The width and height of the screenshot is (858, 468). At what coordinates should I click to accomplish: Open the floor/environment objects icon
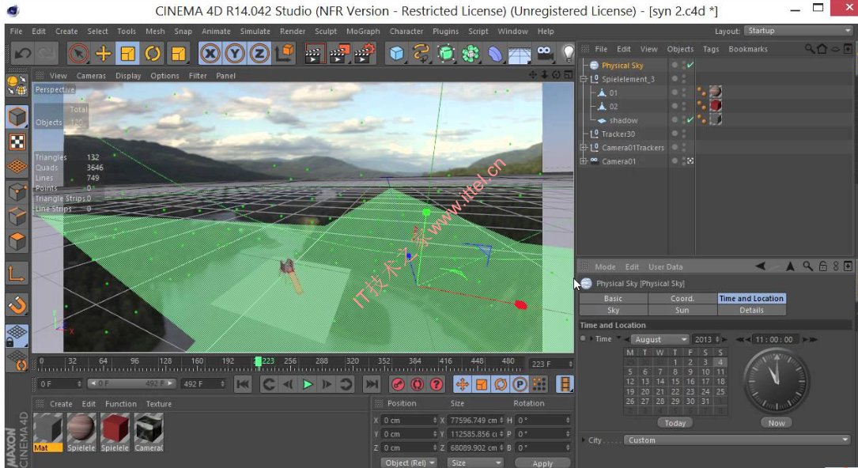pos(520,54)
